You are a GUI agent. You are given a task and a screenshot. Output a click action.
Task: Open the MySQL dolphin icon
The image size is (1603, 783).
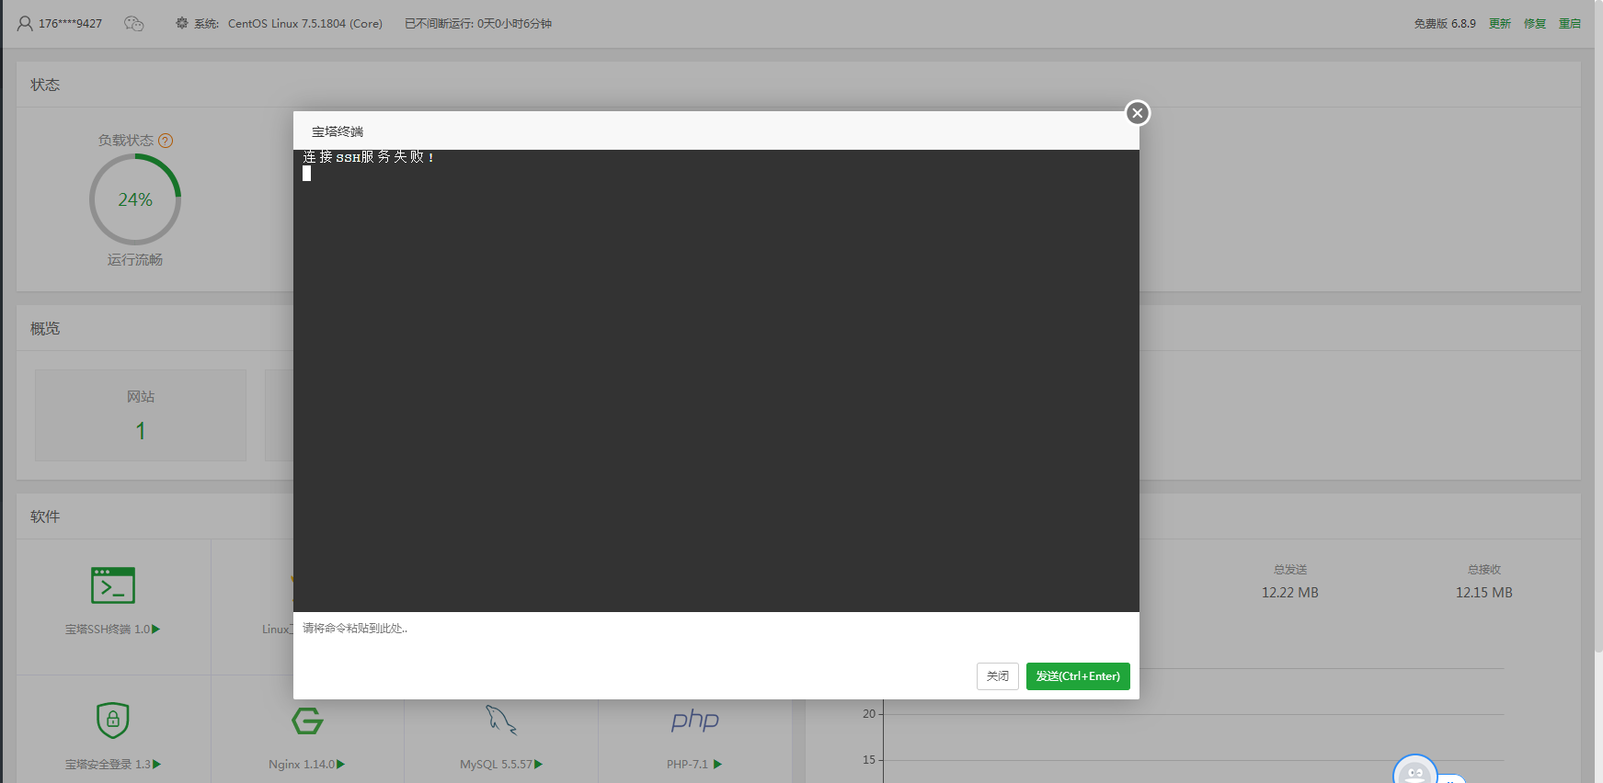coord(501,720)
